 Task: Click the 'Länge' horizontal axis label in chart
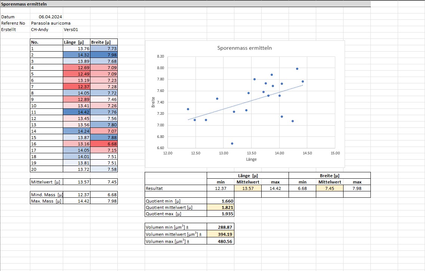coord(251,159)
